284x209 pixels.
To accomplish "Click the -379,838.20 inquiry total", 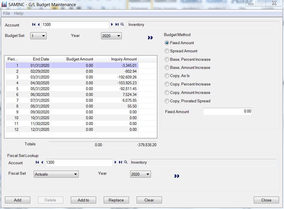I will point(130,145).
